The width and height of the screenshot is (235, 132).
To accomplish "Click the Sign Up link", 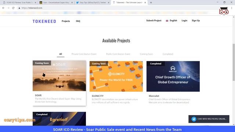I will 196,21.
